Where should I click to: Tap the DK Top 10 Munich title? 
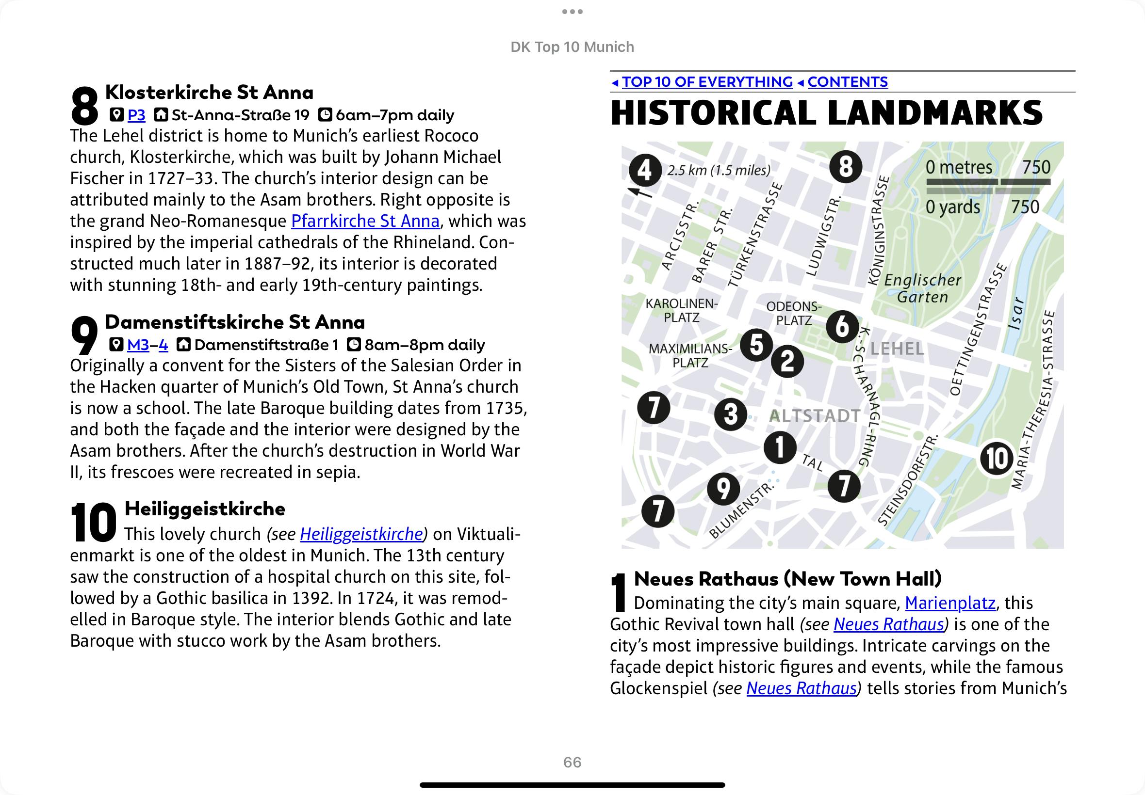572,47
